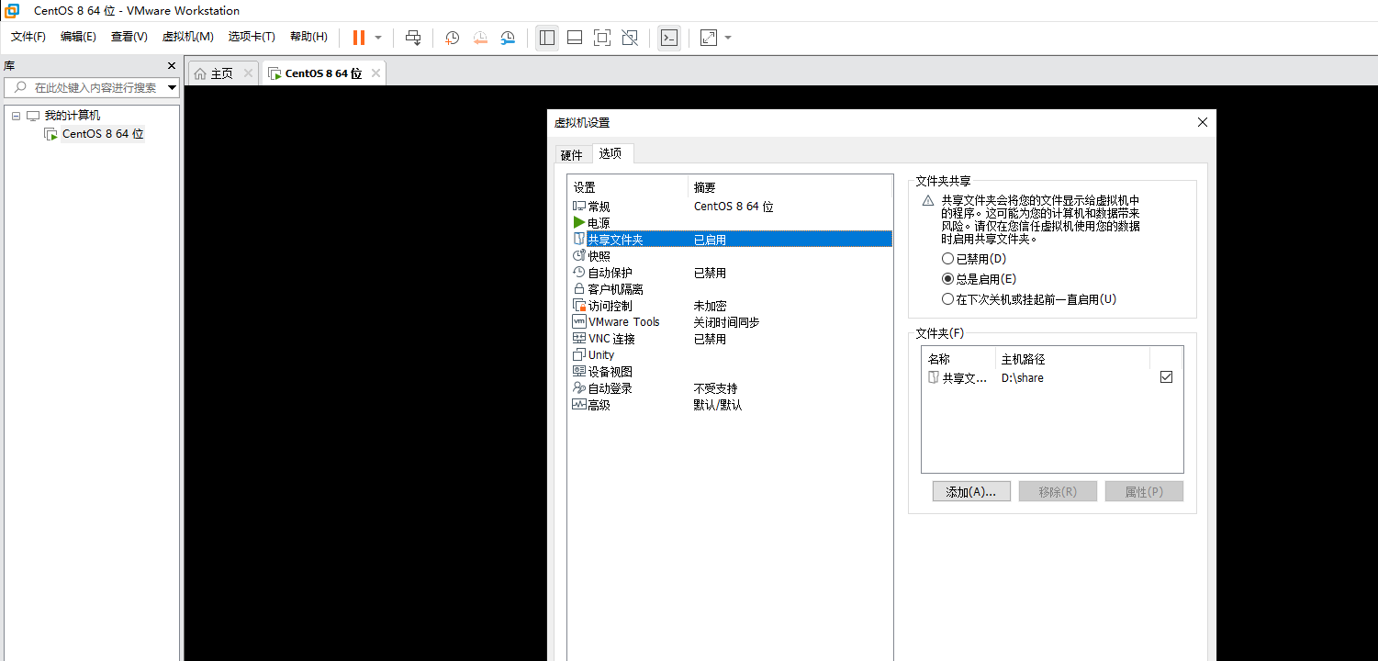
Task: Select the 高级 settings row
Action: click(x=730, y=405)
